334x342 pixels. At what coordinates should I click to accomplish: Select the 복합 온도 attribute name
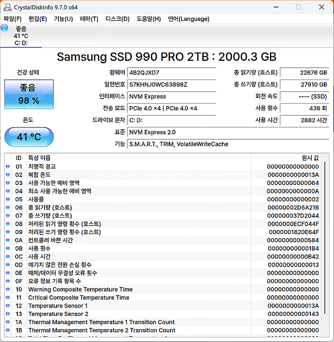pyautogui.click(x=39, y=175)
